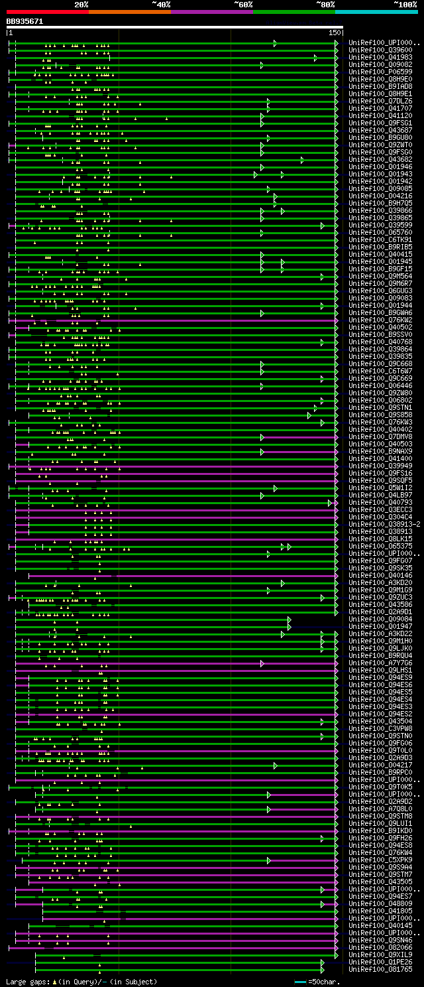Click entry UniRef100_Q9C668
This screenshot has width=424, height=987.
point(380,364)
